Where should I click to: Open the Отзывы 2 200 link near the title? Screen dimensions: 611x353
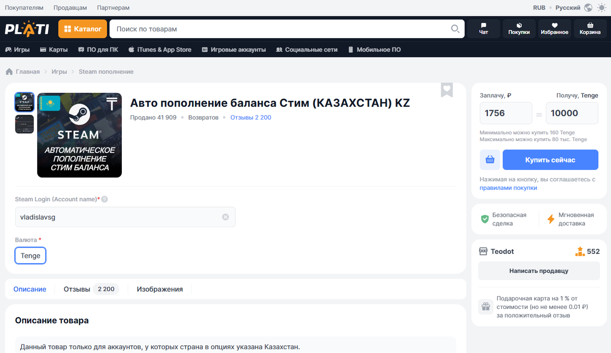coord(251,117)
